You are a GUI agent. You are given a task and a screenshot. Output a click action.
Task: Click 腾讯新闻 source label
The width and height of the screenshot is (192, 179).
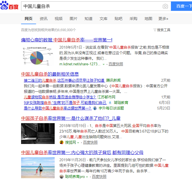(x=113, y=81)
